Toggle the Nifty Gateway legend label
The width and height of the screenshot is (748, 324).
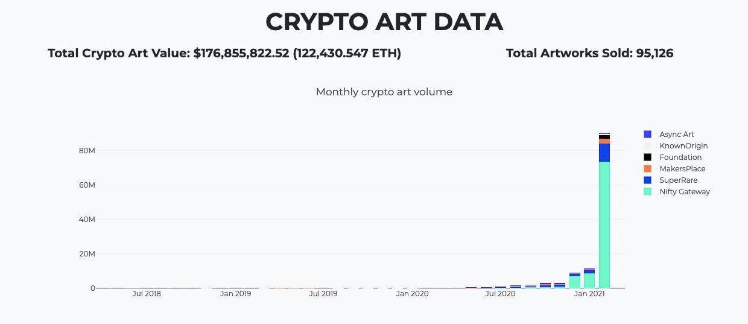[x=685, y=191]
